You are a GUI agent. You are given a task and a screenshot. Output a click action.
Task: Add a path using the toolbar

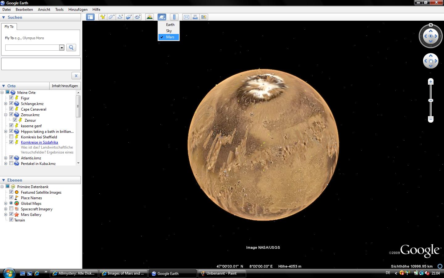click(x=120, y=17)
